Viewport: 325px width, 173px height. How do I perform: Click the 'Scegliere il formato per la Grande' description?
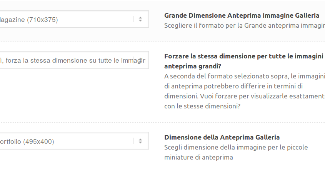click(245, 25)
